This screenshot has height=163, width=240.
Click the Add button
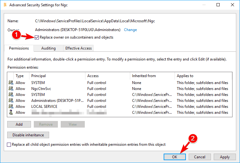[x=19, y=124]
